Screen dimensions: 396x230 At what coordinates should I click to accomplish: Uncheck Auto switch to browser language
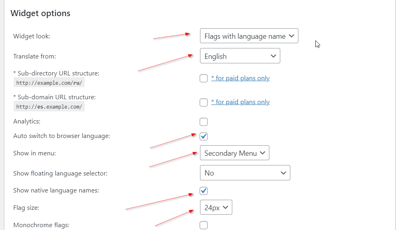click(x=204, y=136)
